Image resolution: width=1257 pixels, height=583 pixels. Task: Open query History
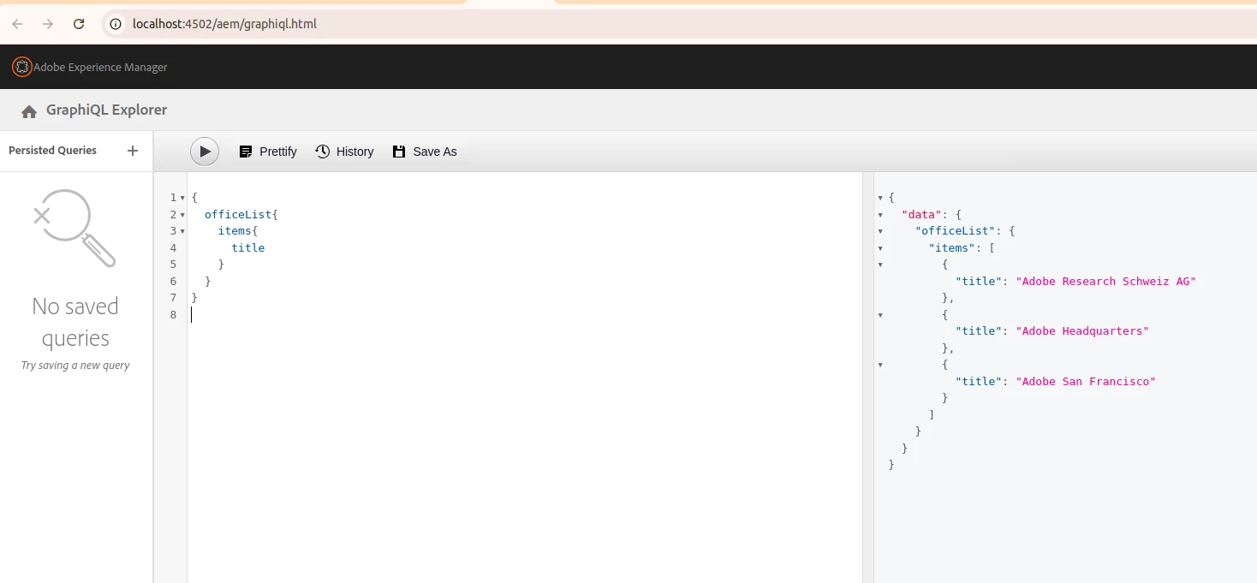344,152
